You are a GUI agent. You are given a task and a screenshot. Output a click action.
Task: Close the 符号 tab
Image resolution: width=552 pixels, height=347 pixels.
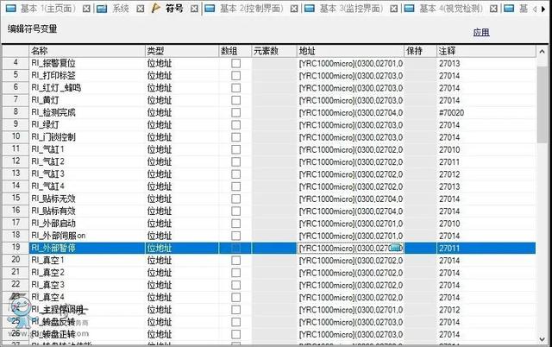coord(194,9)
